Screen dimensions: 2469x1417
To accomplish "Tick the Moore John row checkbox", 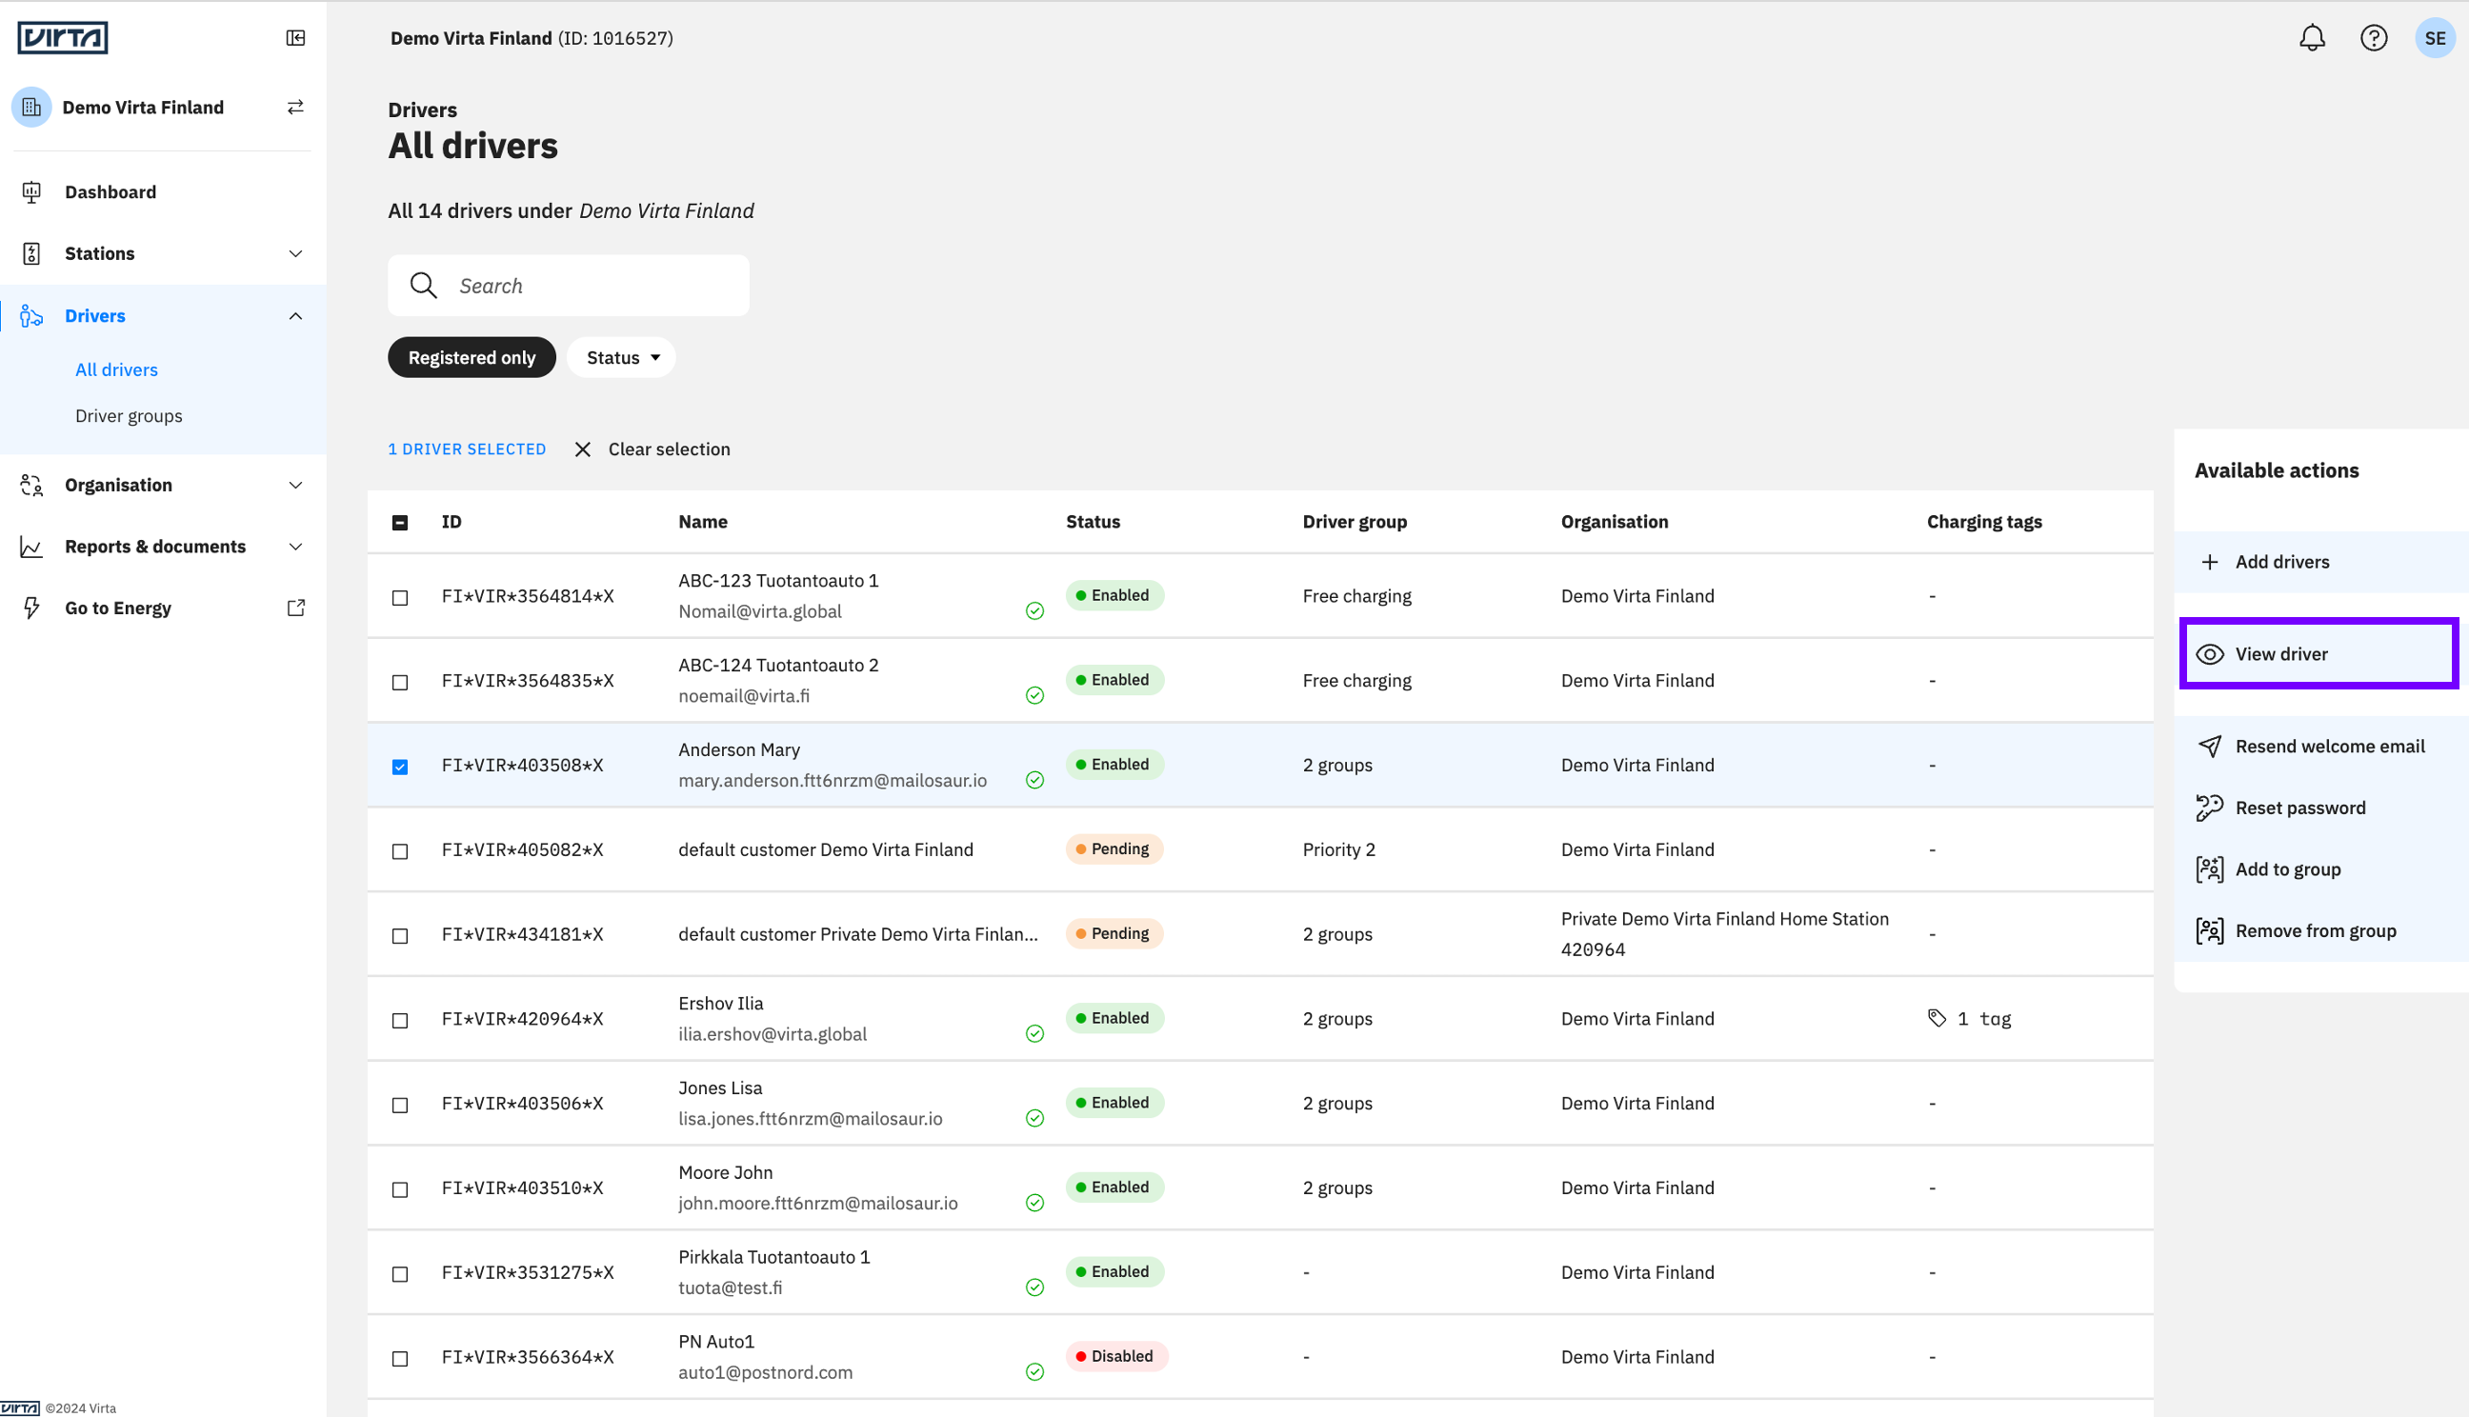I will tap(400, 1190).
